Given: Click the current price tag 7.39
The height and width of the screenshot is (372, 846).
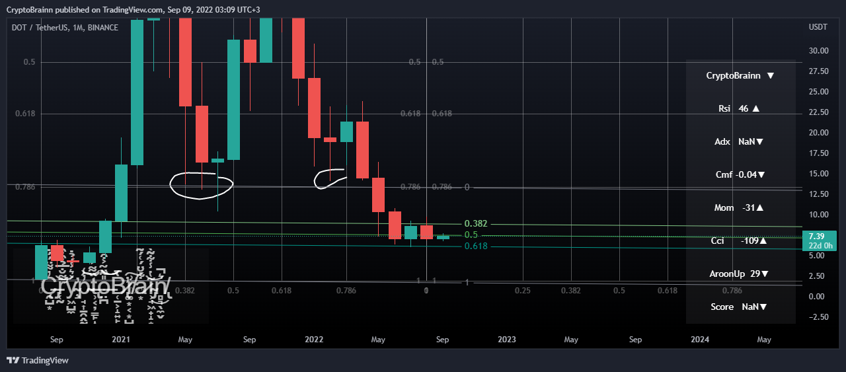Looking at the screenshot, I should (x=820, y=241).
